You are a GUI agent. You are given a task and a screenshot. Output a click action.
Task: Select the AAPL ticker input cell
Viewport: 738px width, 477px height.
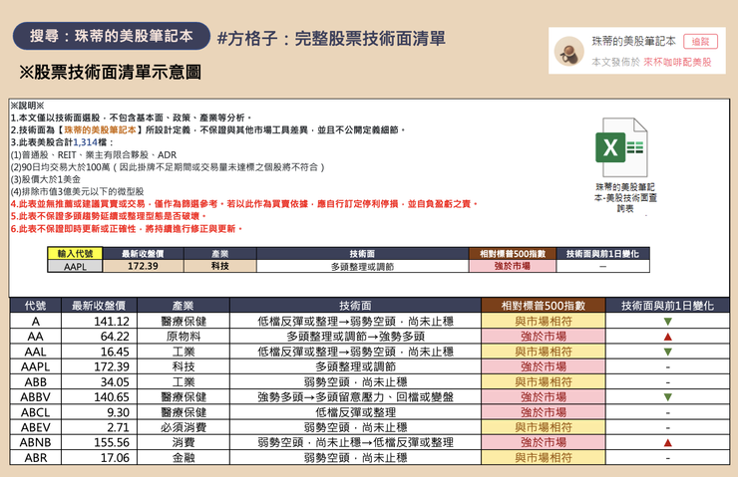click(76, 267)
